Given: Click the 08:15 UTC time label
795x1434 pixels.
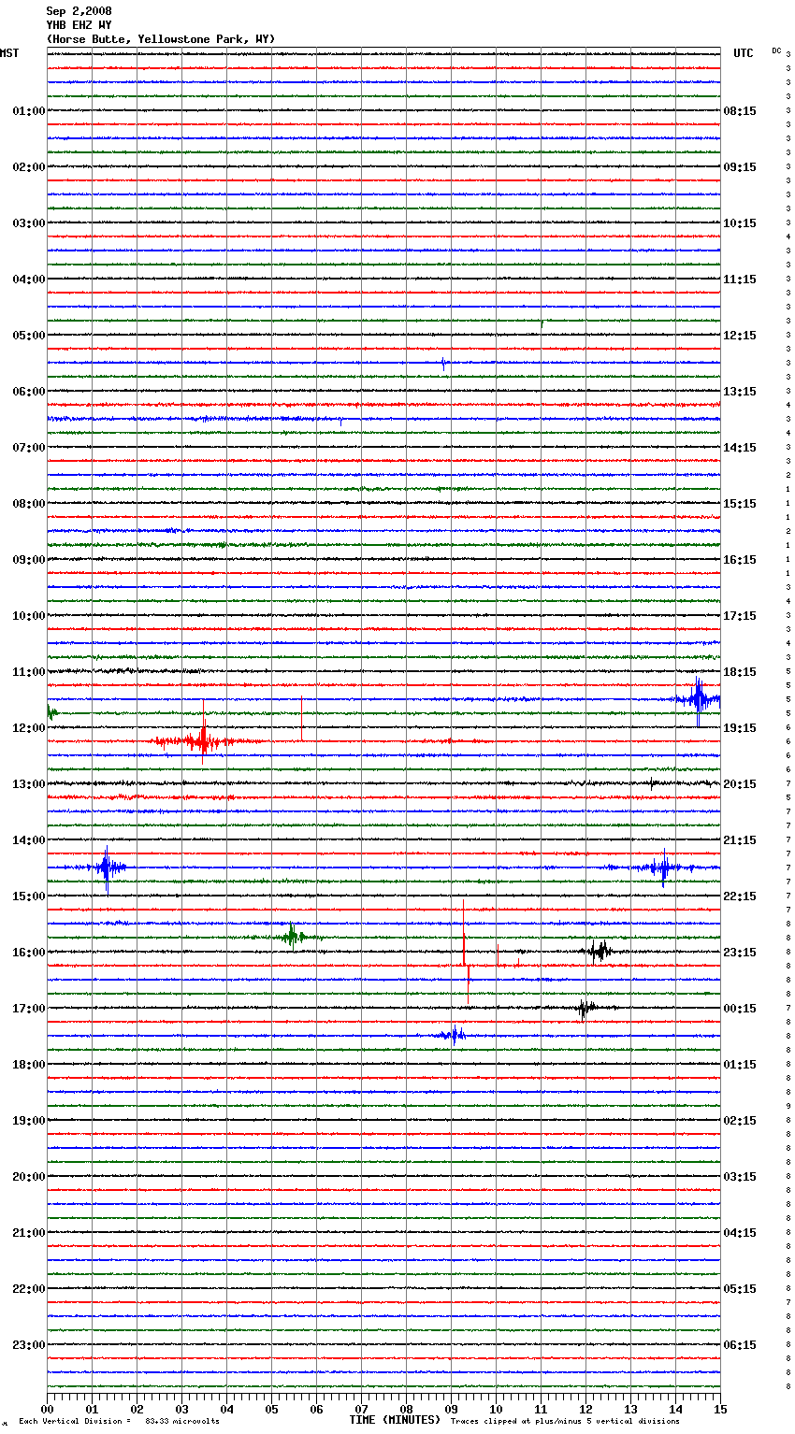Looking at the screenshot, I should tap(740, 111).
